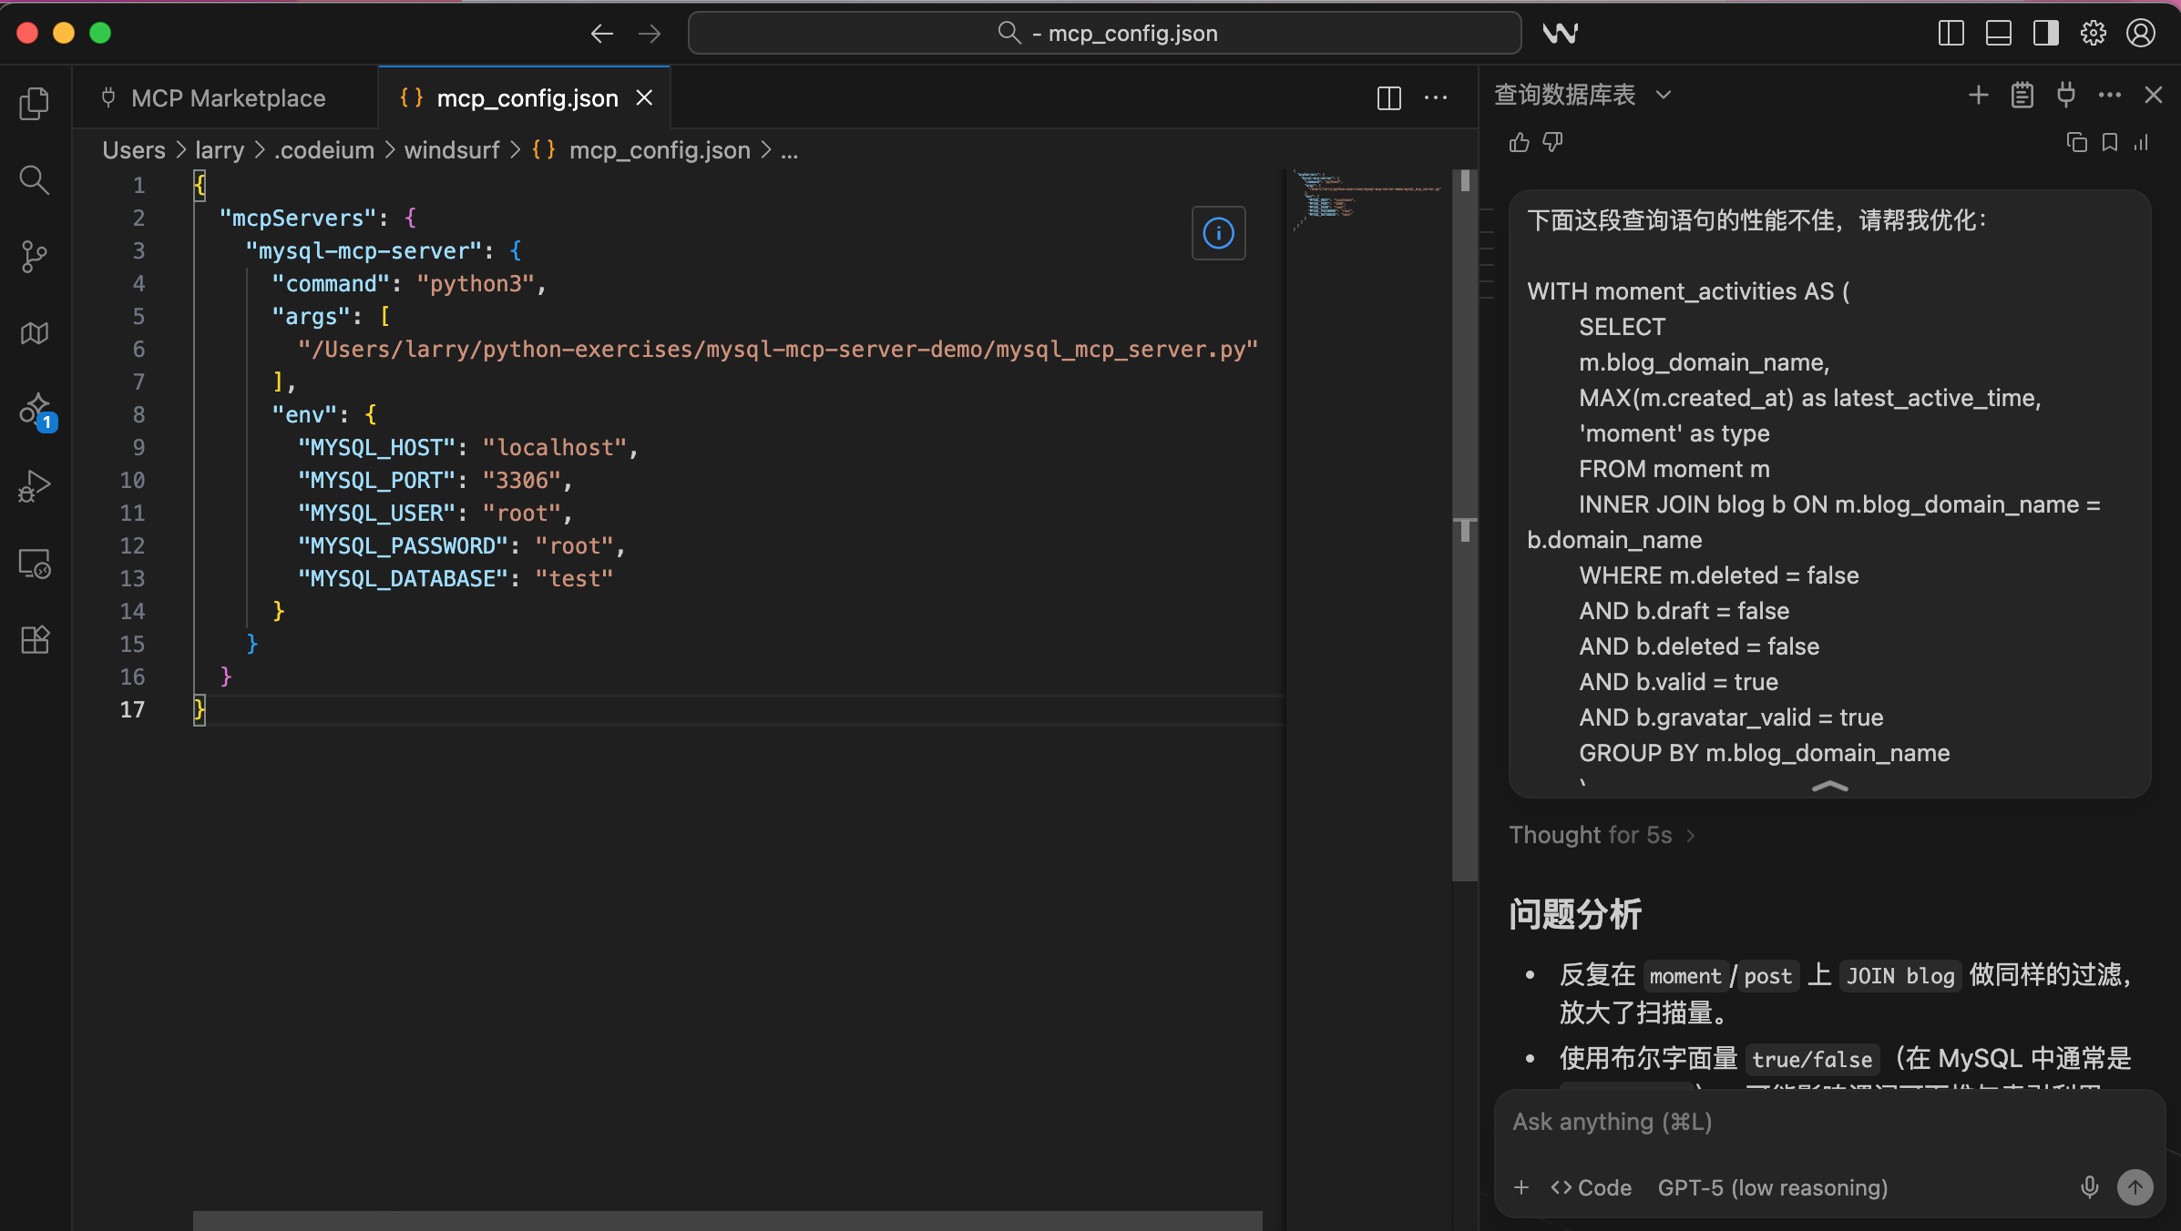Start a new conversation with the plus icon
The image size is (2181, 1231).
tap(1978, 95)
